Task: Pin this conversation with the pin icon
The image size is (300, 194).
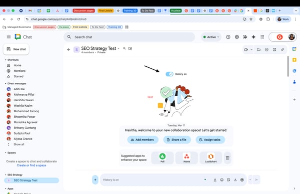Action: click(x=282, y=49)
